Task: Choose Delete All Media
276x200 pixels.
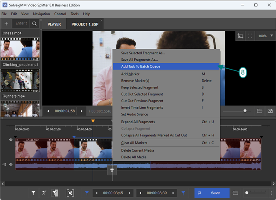Action: (x=166, y=157)
